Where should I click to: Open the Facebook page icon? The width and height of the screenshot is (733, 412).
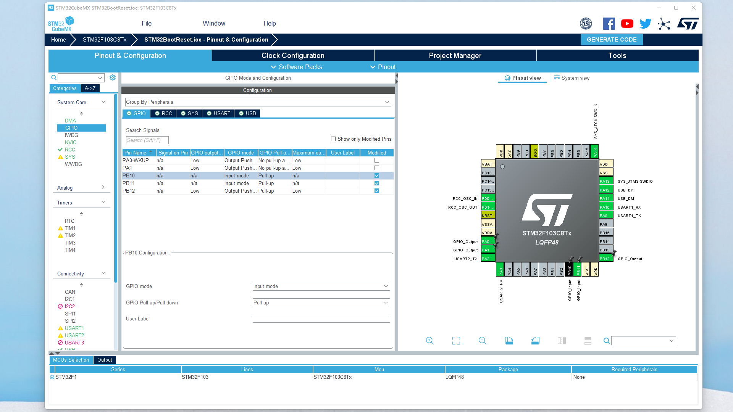pyautogui.click(x=609, y=23)
